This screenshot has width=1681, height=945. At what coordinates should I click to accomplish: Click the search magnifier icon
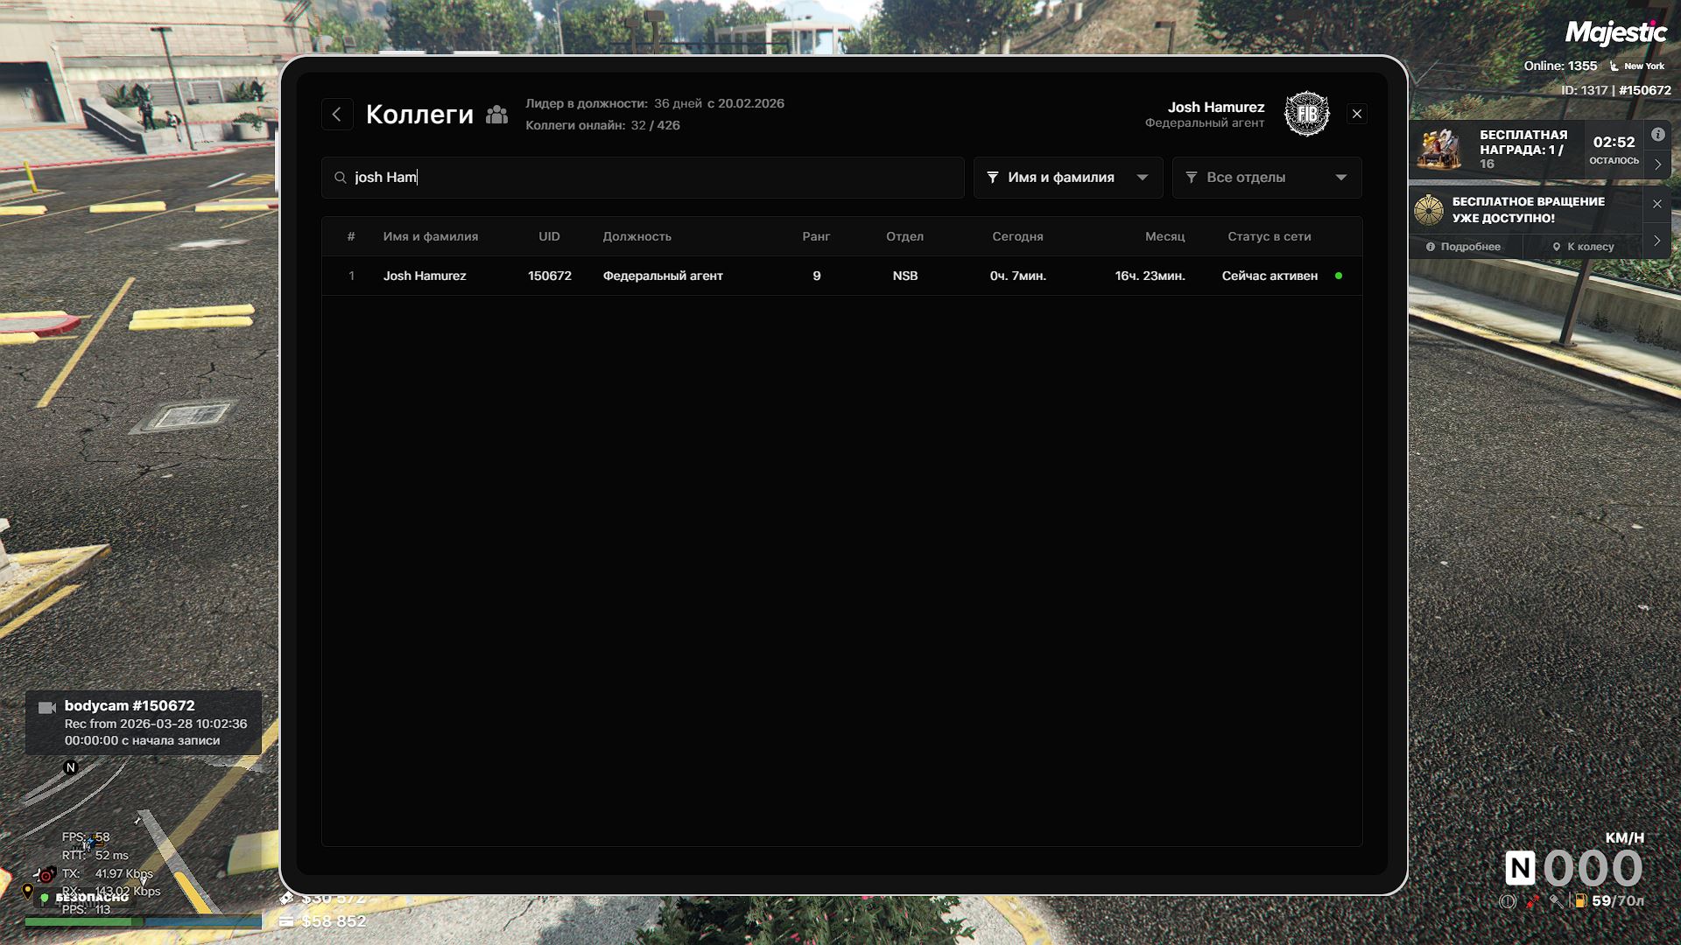click(341, 178)
